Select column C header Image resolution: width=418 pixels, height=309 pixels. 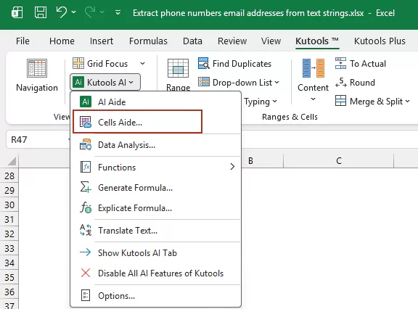(339, 161)
